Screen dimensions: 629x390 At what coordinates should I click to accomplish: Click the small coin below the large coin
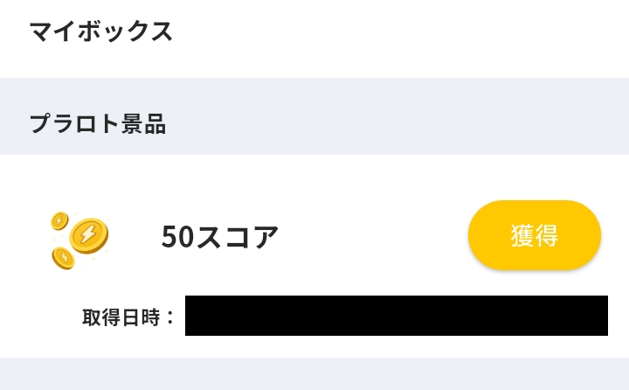(63, 257)
